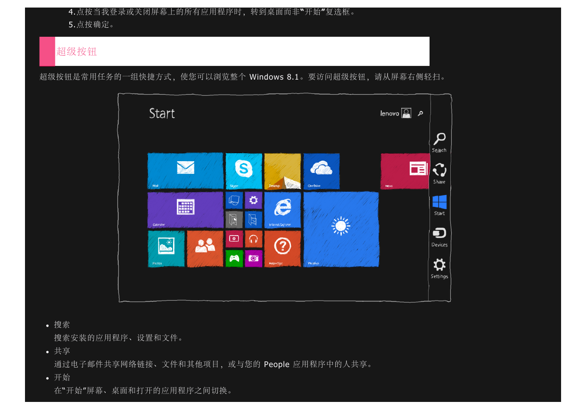Click the small gray folder tile
This screenshot has height=409, width=579.
[x=234, y=220]
